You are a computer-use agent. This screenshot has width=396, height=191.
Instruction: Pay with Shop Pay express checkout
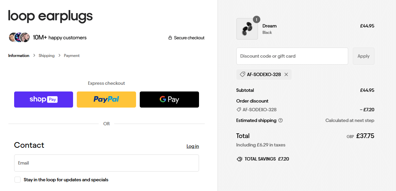tap(43, 100)
